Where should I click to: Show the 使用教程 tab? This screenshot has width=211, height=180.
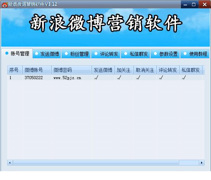195,54
